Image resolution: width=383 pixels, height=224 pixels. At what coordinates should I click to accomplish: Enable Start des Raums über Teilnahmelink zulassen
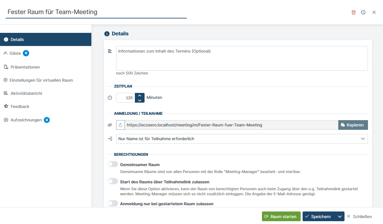[113, 181]
